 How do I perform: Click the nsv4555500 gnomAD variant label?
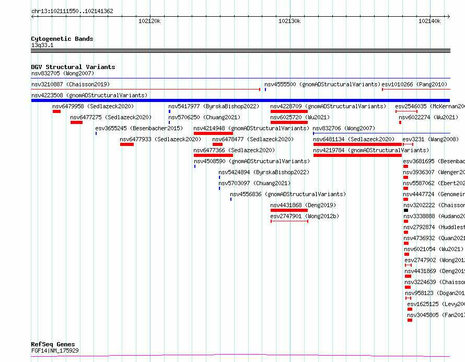(x=322, y=84)
